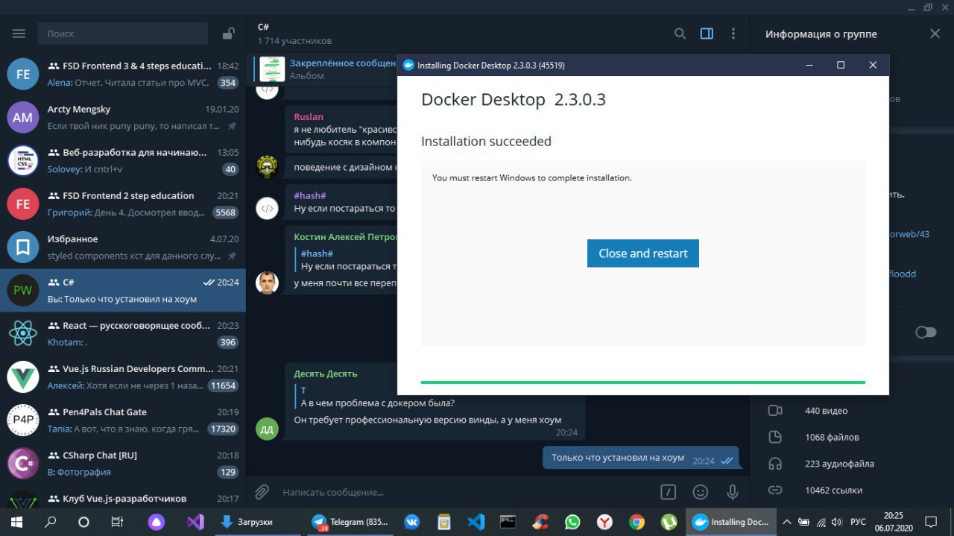The width and height of the screenshot is (954, 536).
Task: Click the voice message microphone icon
Action: (x=733, y=492)
